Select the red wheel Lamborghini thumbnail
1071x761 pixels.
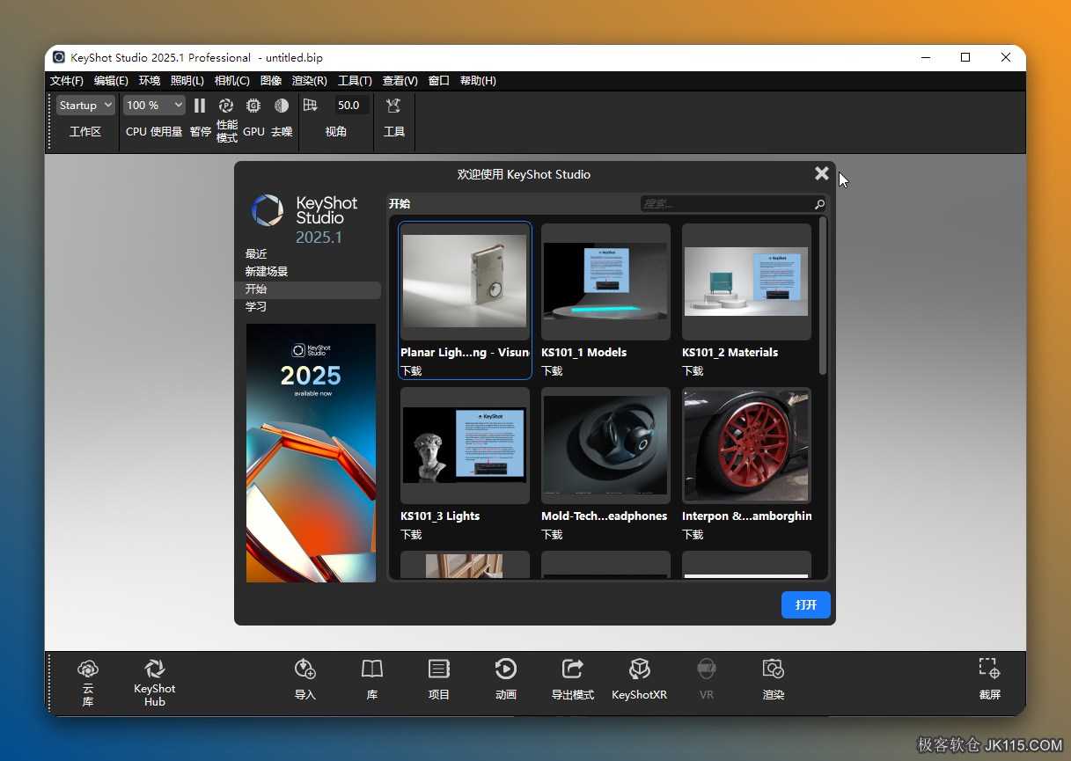coord(746,445)
